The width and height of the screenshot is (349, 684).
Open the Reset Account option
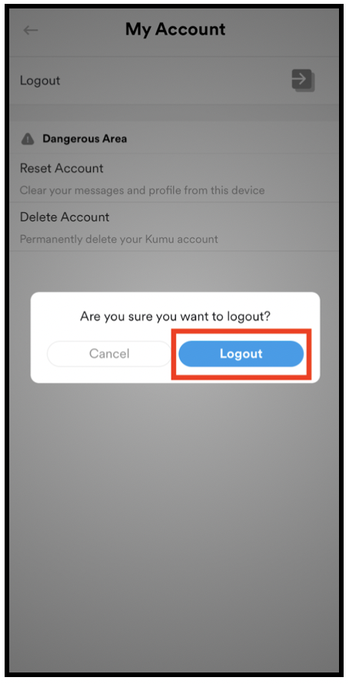click(x=61, y=168)
